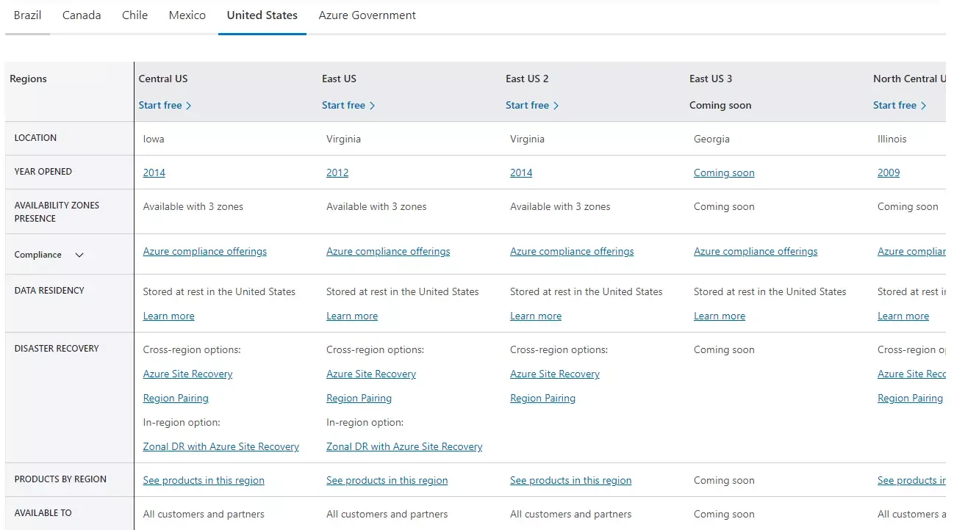Click the Iowa location cell
954x530 pixels.
point(155,139)
